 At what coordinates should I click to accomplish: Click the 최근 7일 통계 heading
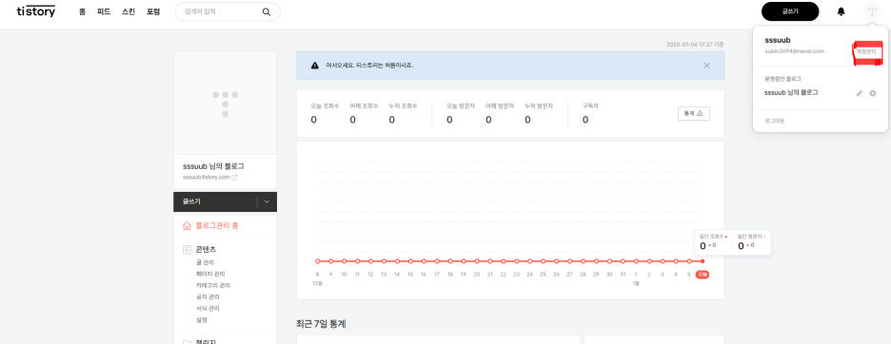[321, 324]
